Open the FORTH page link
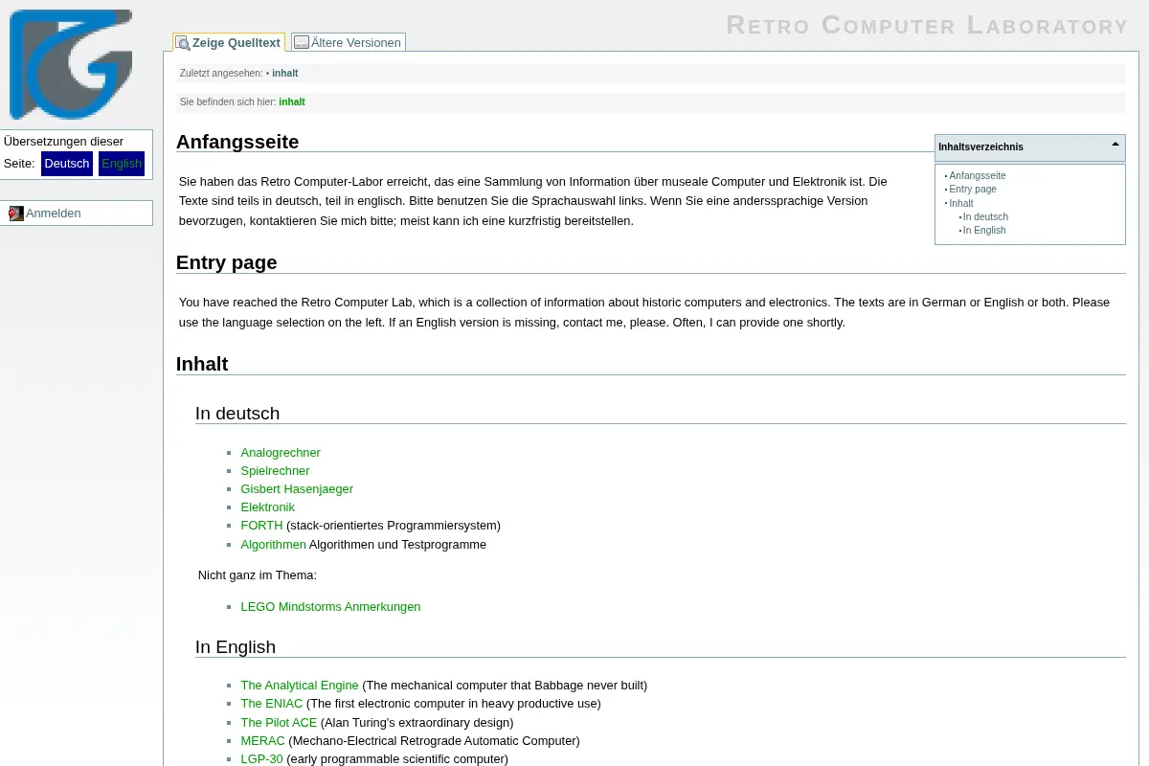The image size is (1149, 766). (261, 526)
